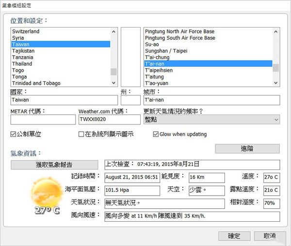Screen dimensions: 291x246
Task: Click the empty METAR 代碼 input field
Action: point(43,120)
